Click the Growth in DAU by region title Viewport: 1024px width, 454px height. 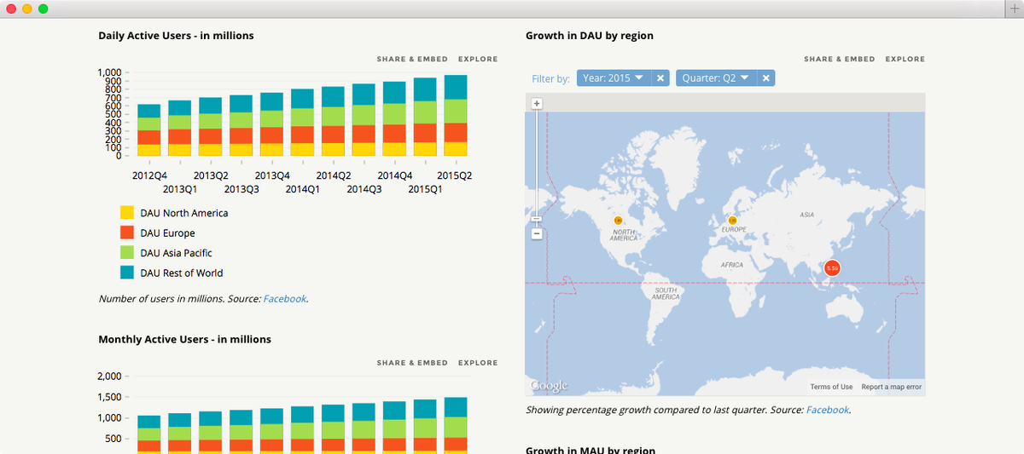click(x=590, y=36)
